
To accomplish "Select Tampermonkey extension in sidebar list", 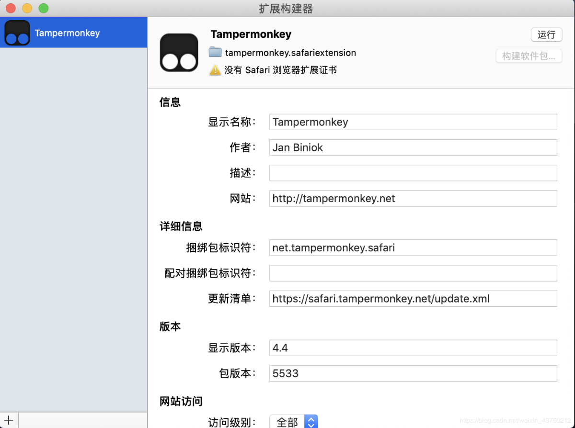I will point(73,33).
